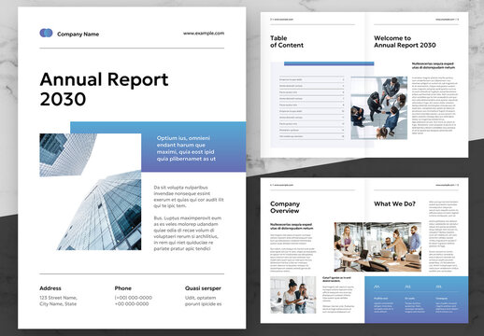Viewport: 484px width, 336px height.
Task: Select paragraph starting 'Bus. Luptus maximperovit'
Action: (x=188, y=233)
